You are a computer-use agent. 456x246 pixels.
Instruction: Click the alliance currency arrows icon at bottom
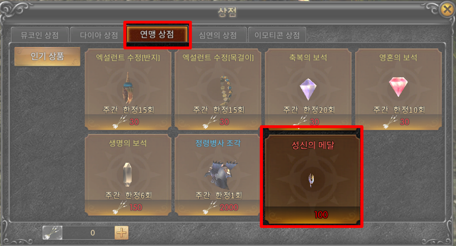tap(53, 232)
